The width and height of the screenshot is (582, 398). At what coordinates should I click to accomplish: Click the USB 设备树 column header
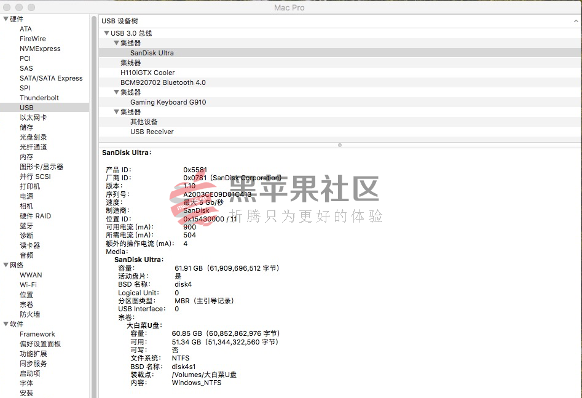pyautogui.click(x=340, y=21)
